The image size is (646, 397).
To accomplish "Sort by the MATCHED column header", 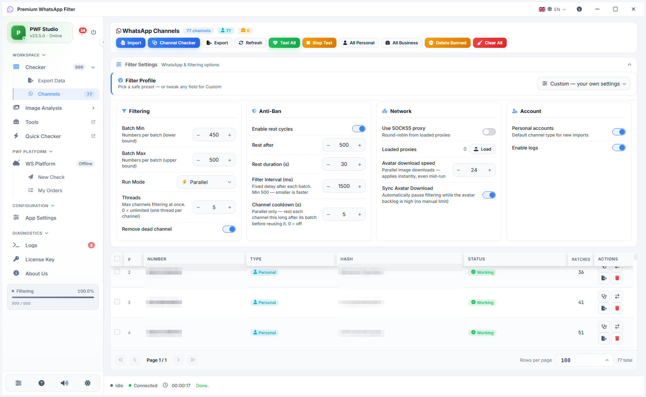I will 581,259.
